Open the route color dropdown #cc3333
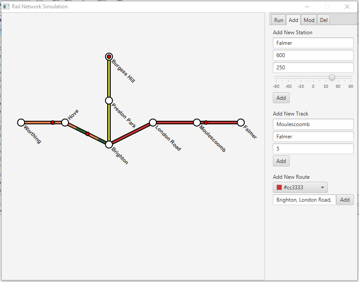The width and height of the screenshot is (359, 282). [x=300, y=188]
